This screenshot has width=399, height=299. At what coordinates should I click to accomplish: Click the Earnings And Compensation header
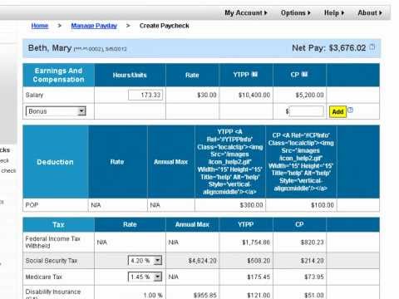58,75
